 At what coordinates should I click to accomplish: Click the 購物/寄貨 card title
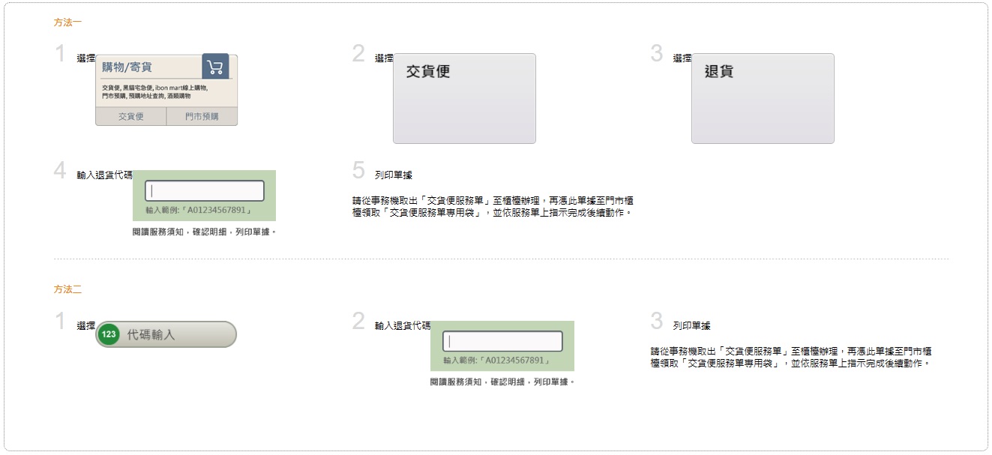(x=127, y=67)
